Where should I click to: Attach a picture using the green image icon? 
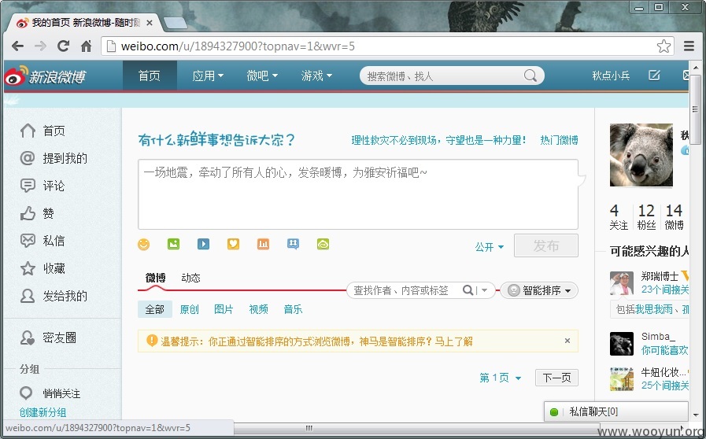[x=173, y=244]
